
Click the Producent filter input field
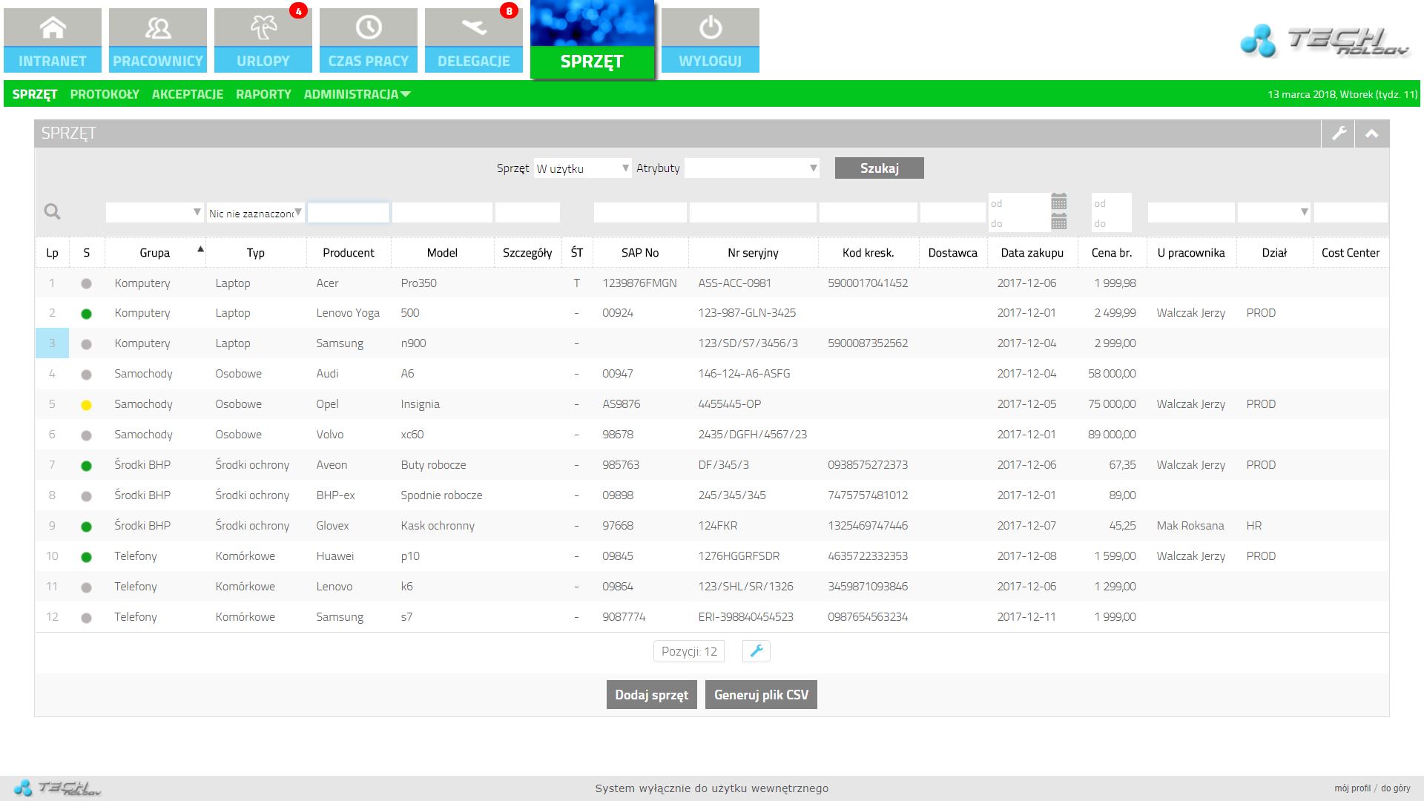[x=348, y=213]
